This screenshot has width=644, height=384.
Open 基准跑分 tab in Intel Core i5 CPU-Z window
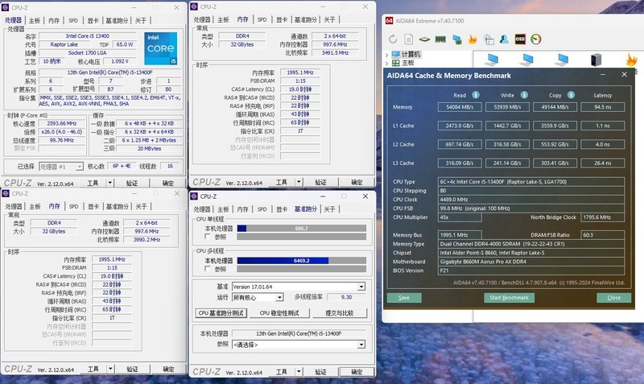pos(117,21)
